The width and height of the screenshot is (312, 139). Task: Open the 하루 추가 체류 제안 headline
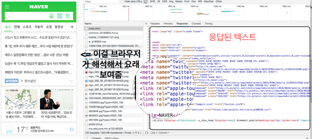[x=39, y=46]
